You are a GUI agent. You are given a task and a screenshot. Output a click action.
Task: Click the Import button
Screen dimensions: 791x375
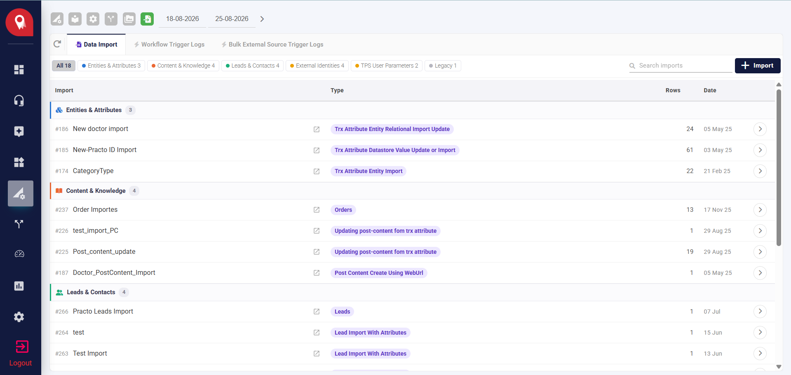click(x=758, y=66)
